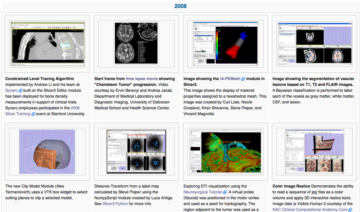Open the Neurosurgical Tutorial text link

click(202, 192)
